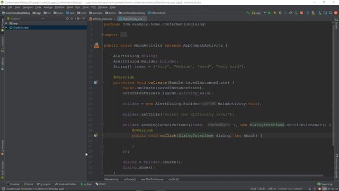Run the app with green play icon
The width and height of the screenshot is (339, 191).
point(270,13)
